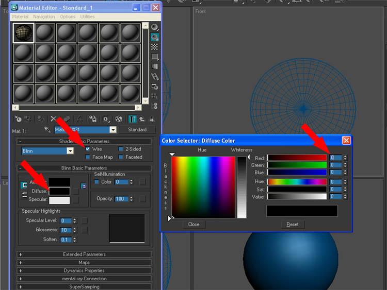387x290 pixels.
Task: Toggle the checkered Background icon
Action: [154, 47]
